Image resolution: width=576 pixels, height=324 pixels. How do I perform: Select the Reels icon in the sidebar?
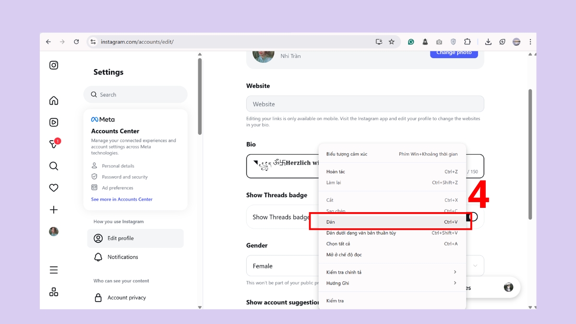[x=53, y=122]
